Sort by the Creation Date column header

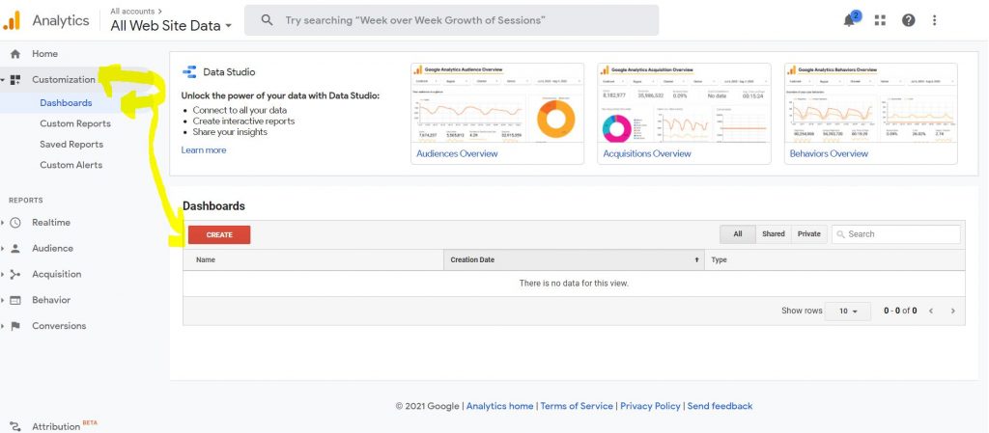point(574,260)
